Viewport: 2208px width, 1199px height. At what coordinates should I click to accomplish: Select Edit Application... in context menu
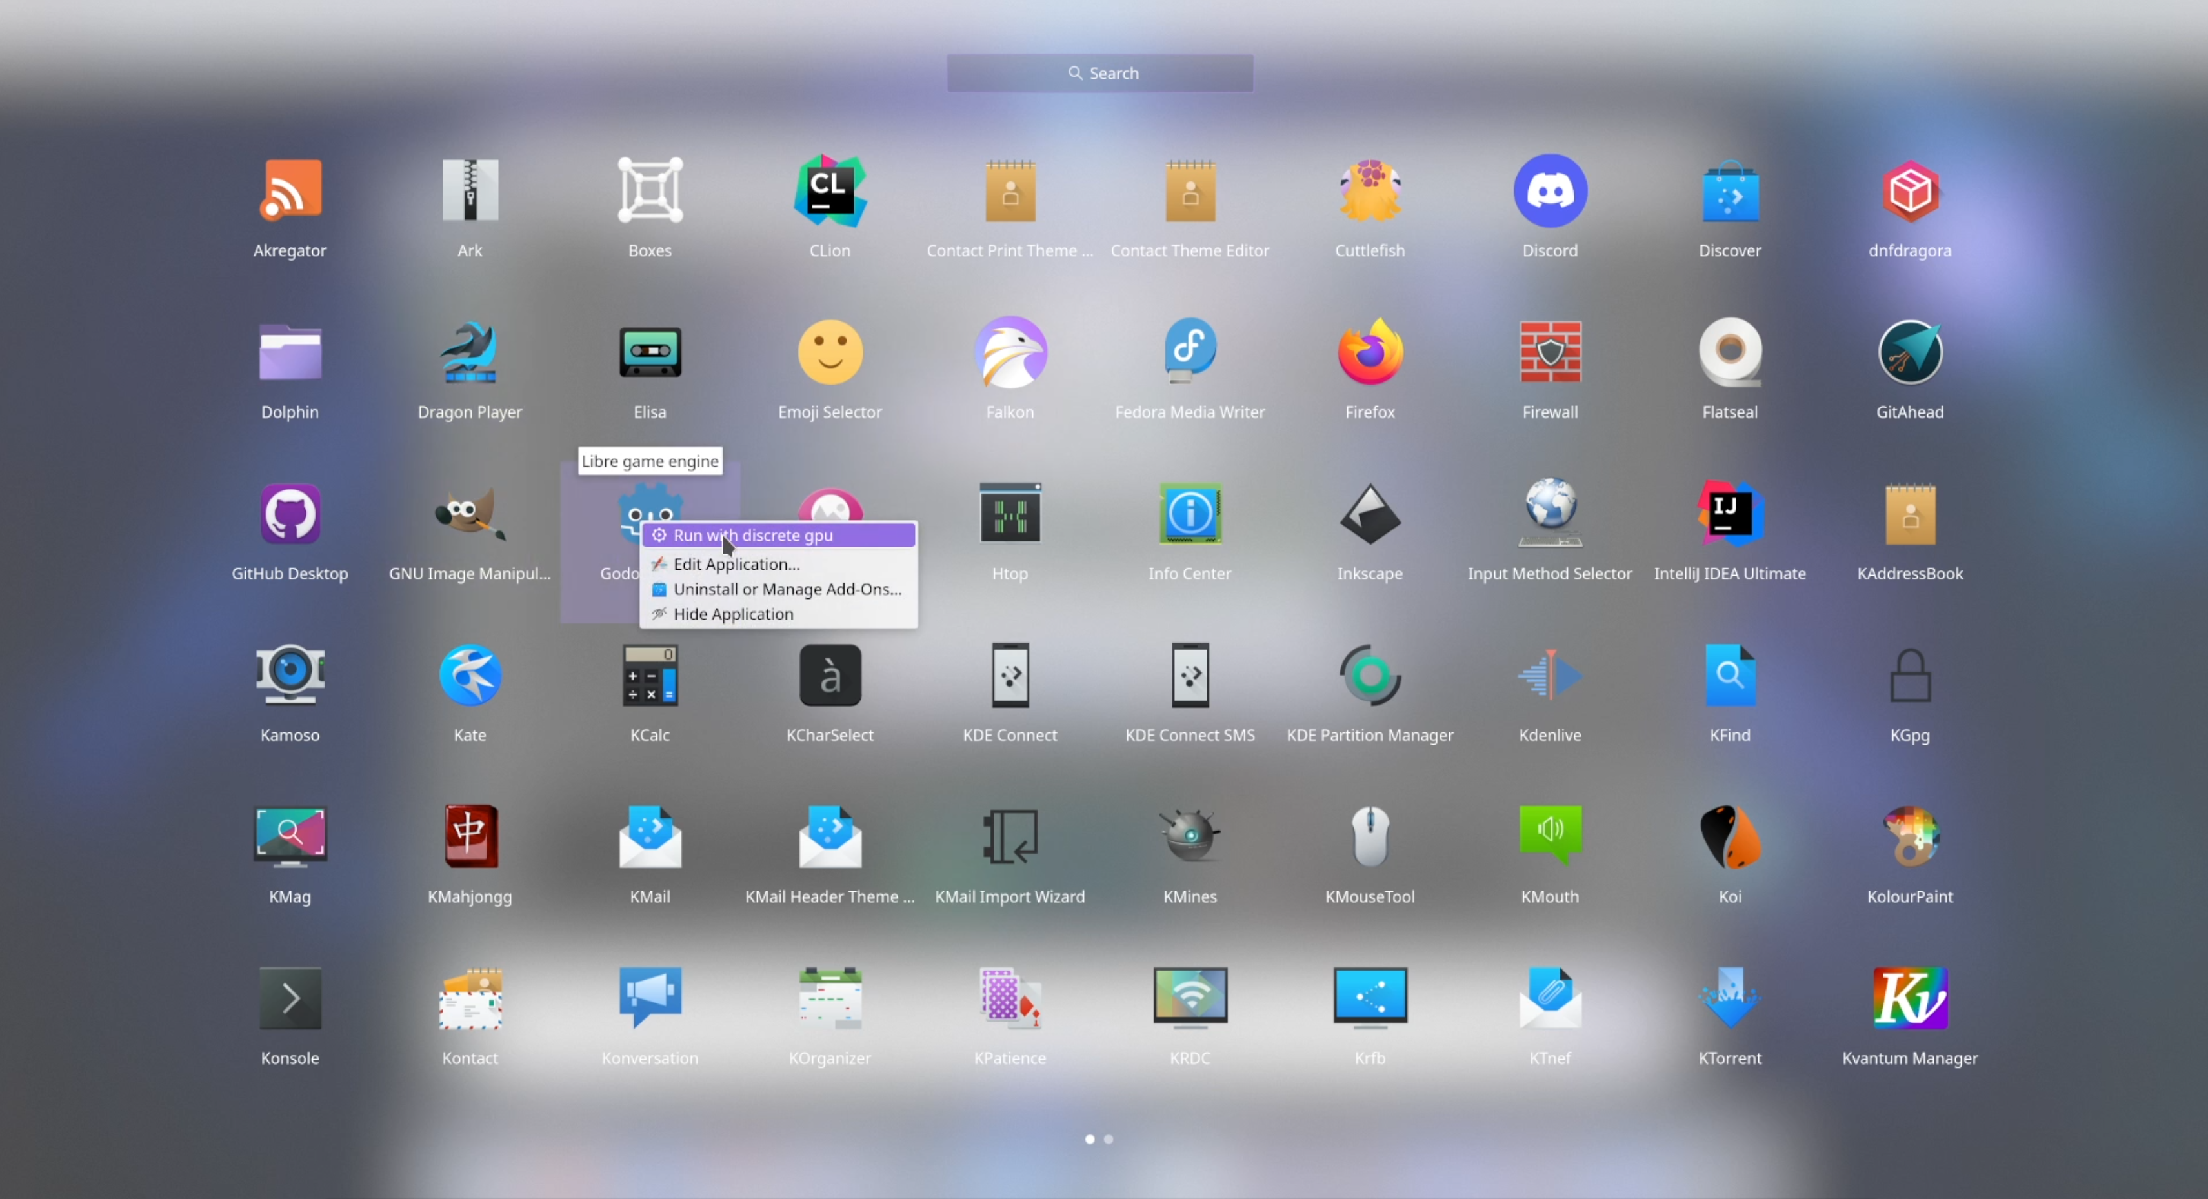779,565
